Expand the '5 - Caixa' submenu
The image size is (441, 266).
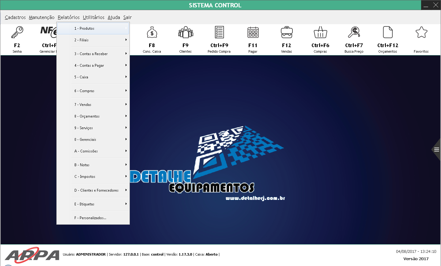point(93,77)
